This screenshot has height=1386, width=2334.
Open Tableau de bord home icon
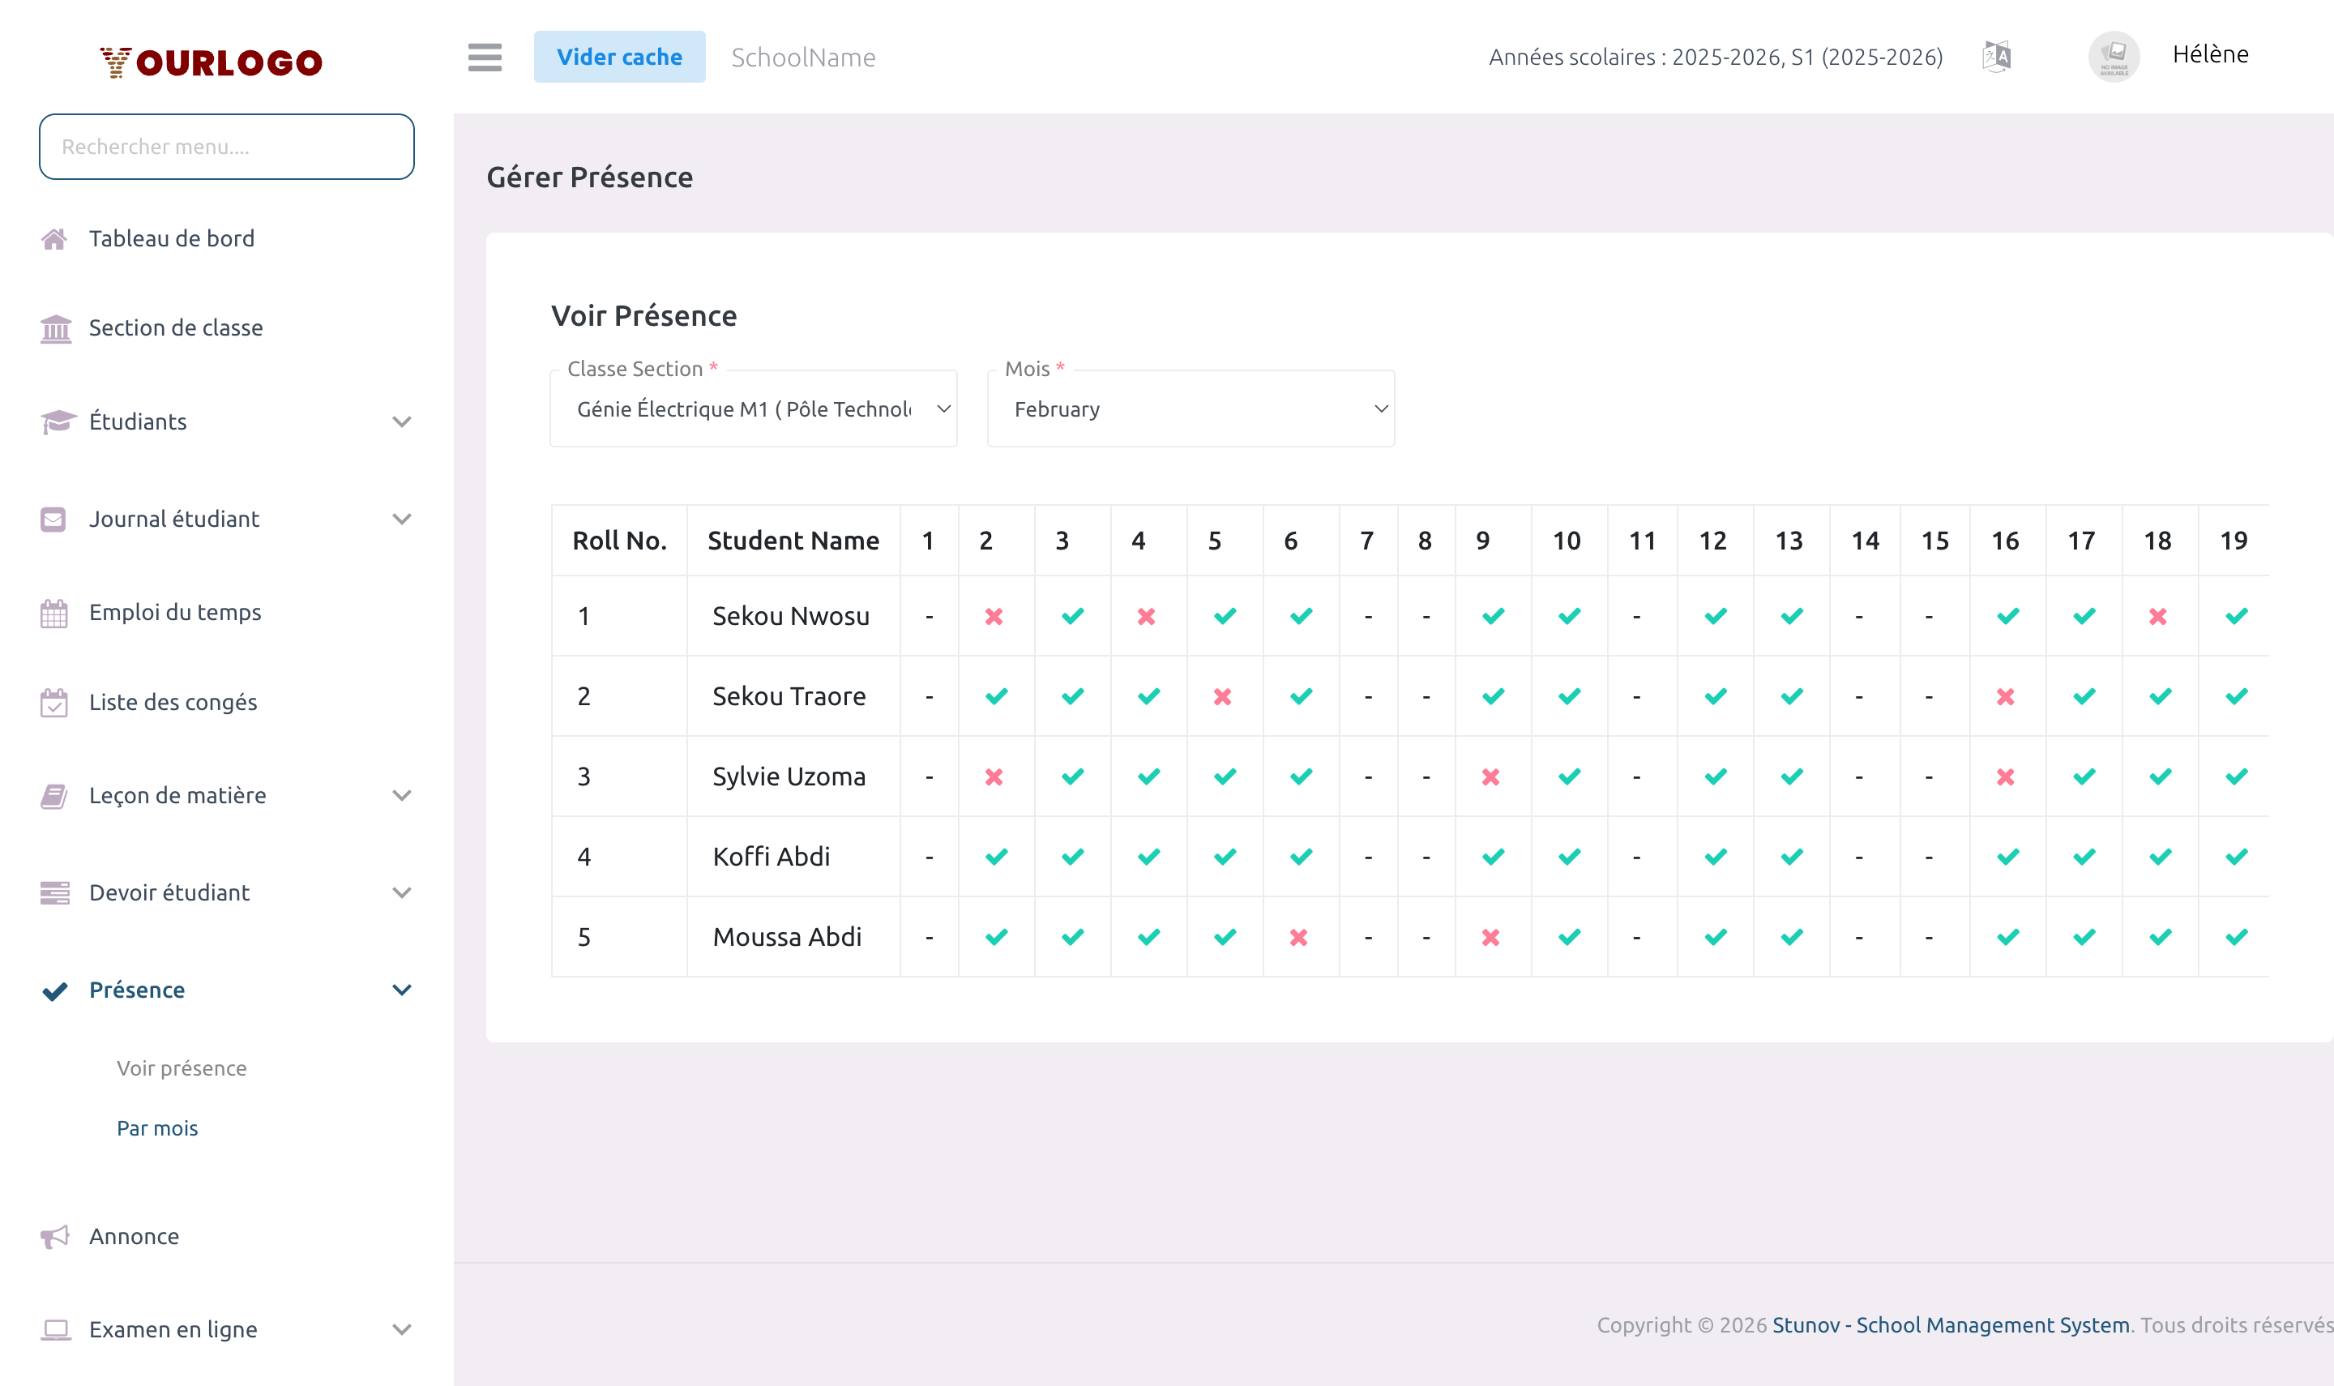point(54,239)
